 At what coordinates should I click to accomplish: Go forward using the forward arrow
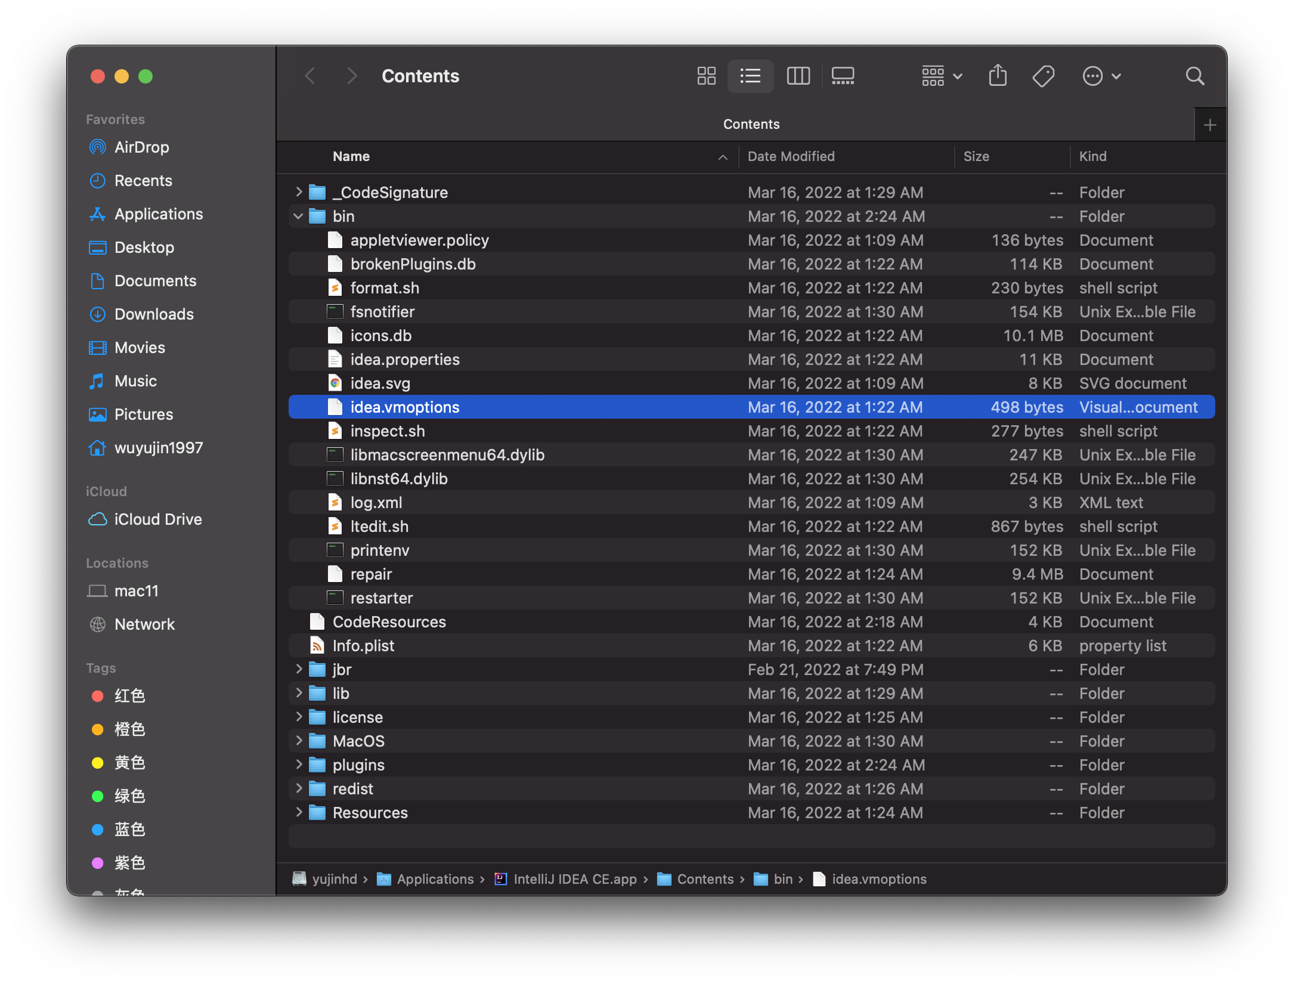[x=352, y=76]
